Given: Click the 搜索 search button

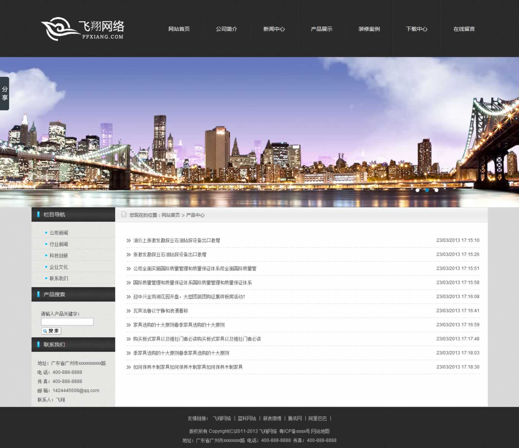Looking at the screenshot, I should 51,331.
